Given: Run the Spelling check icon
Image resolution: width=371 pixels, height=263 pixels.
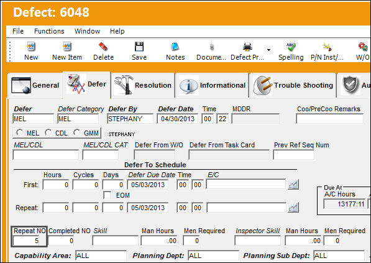Looking at the screenshot, I should pyautogui.click(x=291, y=47).
